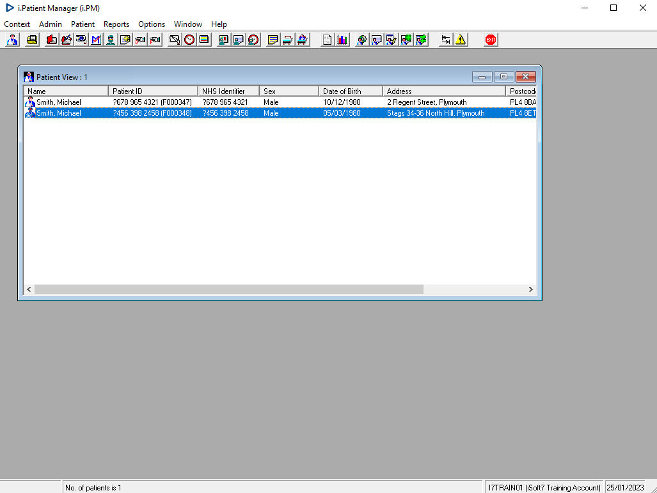Click the card with magnifier toolbar icon
Viewport: 657px width, 493px height.
(x=81, y=40)
